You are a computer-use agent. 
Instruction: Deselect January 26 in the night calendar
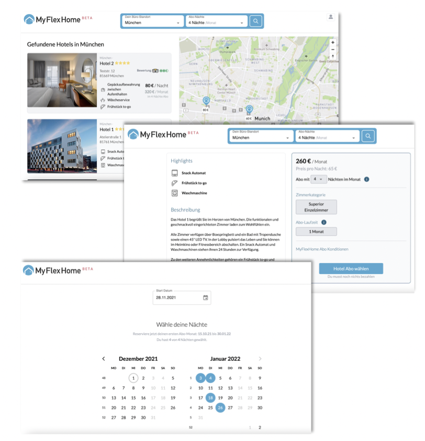220,407
